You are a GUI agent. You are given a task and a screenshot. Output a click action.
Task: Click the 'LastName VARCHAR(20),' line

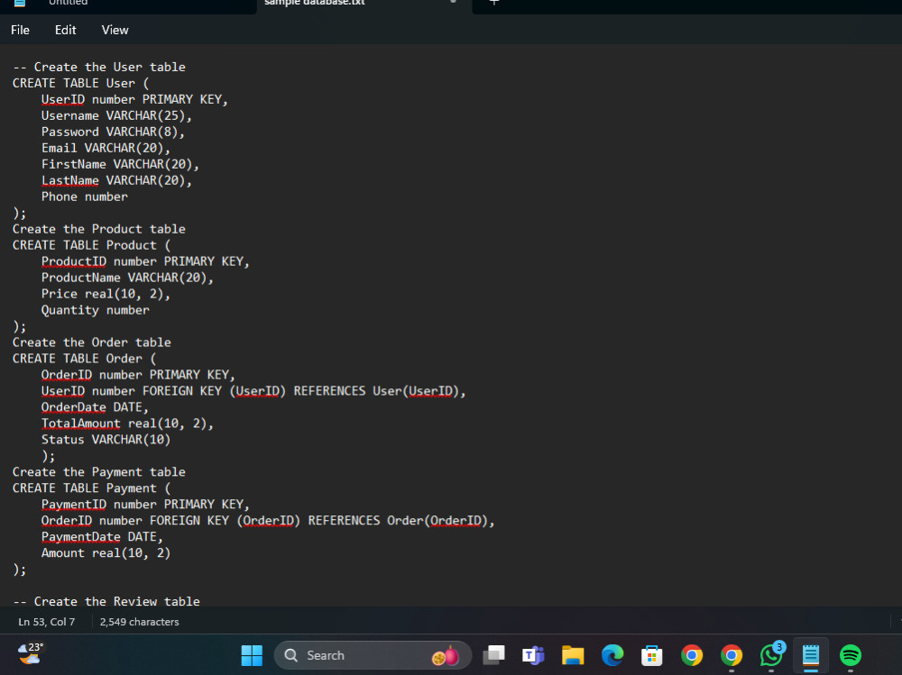(116, 180)
